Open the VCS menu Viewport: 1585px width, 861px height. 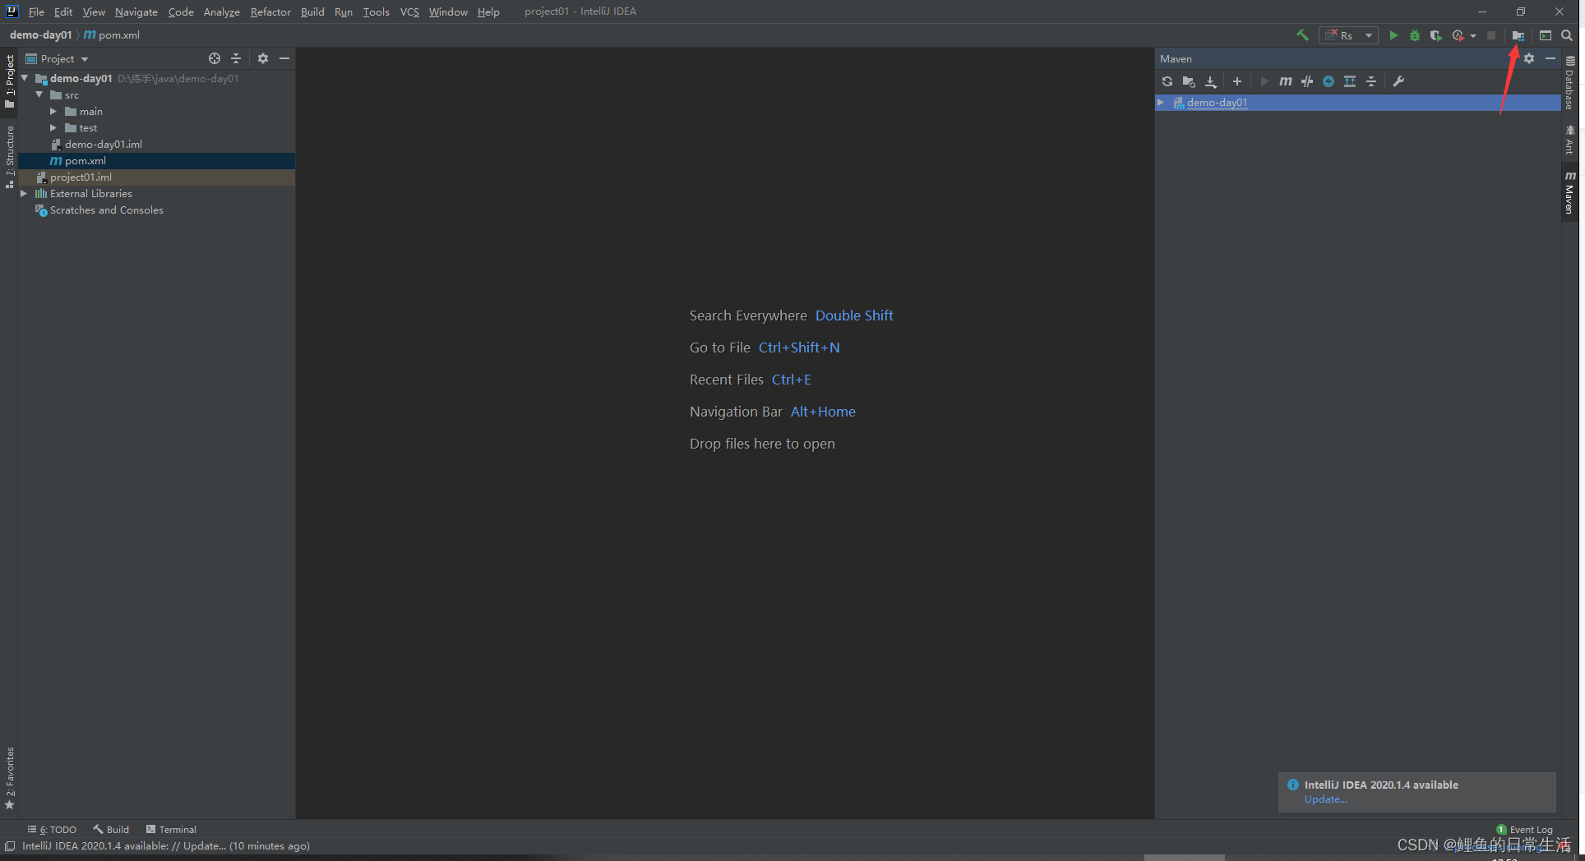point(409,12)
